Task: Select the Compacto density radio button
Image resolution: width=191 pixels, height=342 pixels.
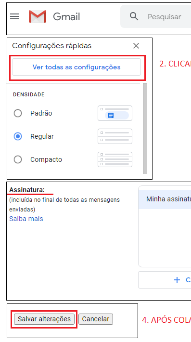Action: click(x=18, y=159)
